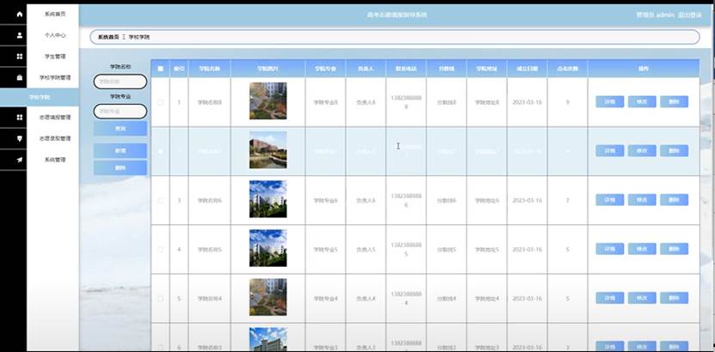Click the 修改 button in row 学院名称5
The image size is (715, 352).
pos(642,249)
